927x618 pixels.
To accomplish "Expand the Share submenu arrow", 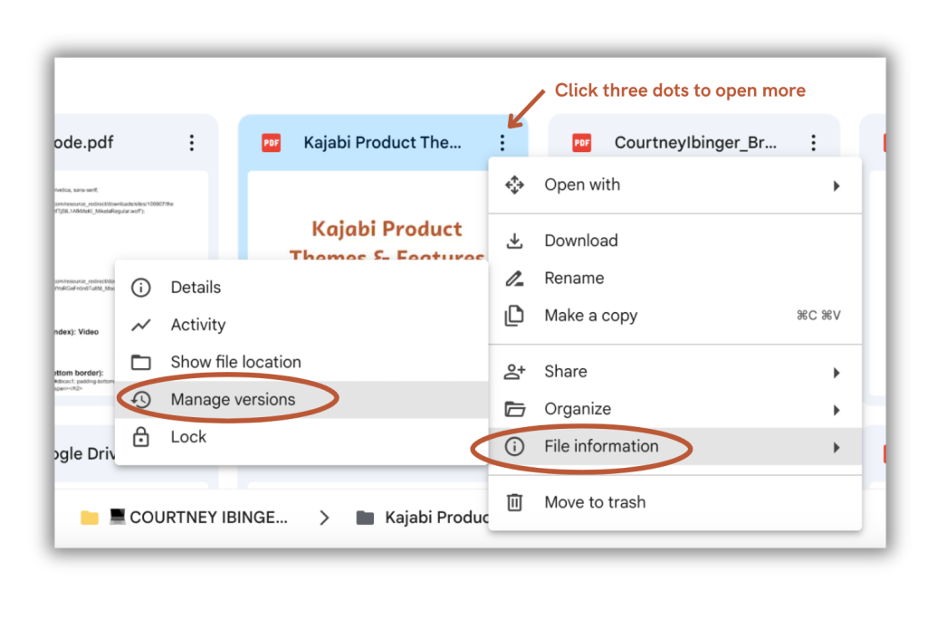I will pyautogui.click(x=836, y=373).
